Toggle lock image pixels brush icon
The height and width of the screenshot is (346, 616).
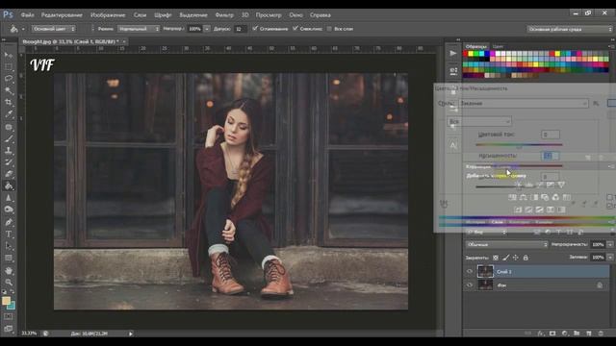pyautogui.click(x=506, y=258)
